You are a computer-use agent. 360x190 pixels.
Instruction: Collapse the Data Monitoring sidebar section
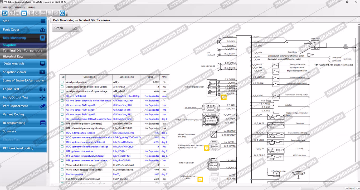click(23, 38)
